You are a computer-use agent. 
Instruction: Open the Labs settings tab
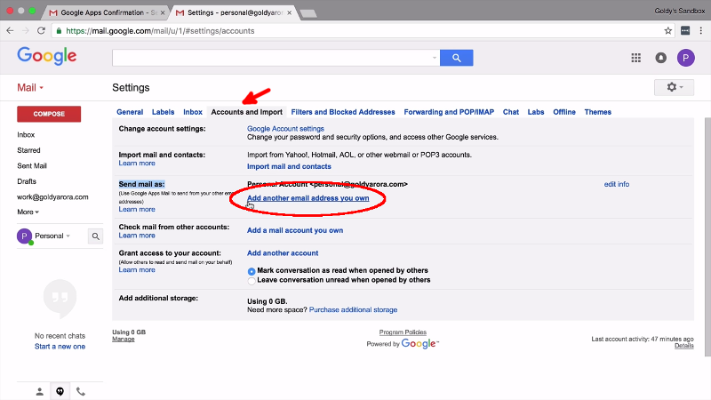coord(536,112)
